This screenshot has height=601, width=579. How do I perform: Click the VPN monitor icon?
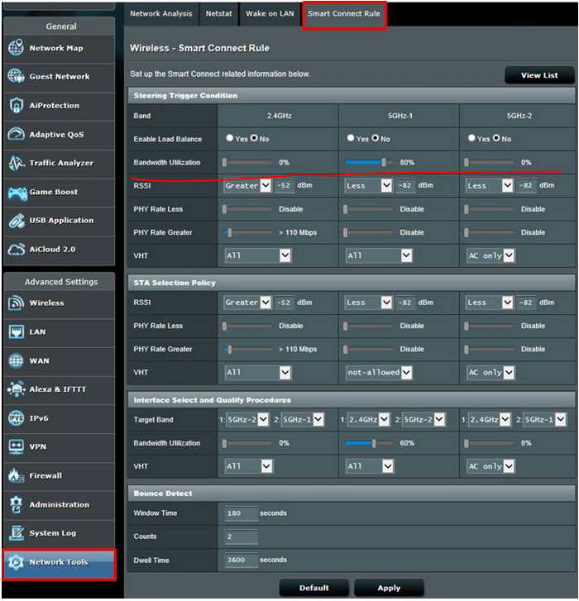point(16,446)
